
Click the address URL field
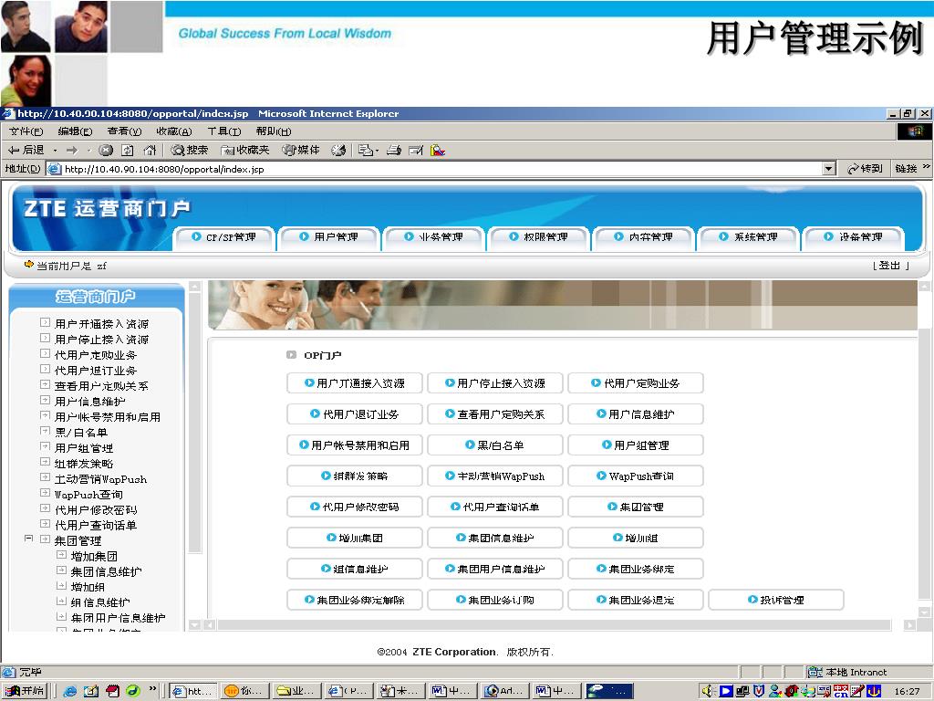pyautogui.click(x=441, y=169)
